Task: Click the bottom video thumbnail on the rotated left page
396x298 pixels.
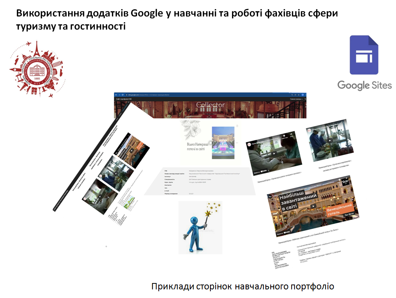Action: [x=100, y=197]
